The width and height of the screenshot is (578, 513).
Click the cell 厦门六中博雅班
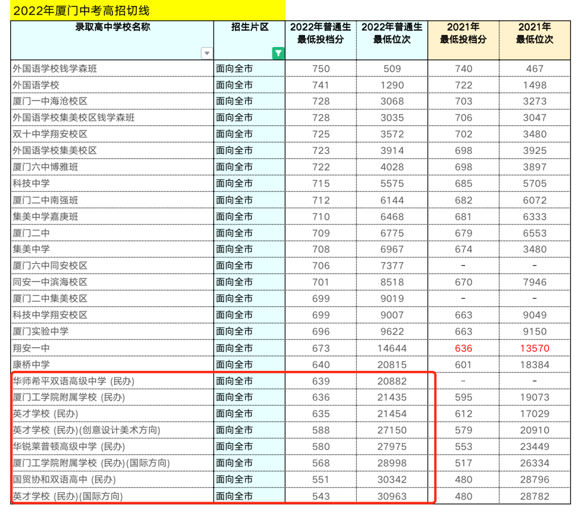(x=112, y=167)
